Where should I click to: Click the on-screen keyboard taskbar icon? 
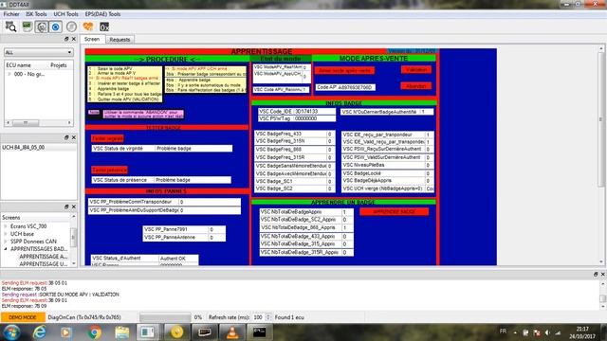(205, 332)
